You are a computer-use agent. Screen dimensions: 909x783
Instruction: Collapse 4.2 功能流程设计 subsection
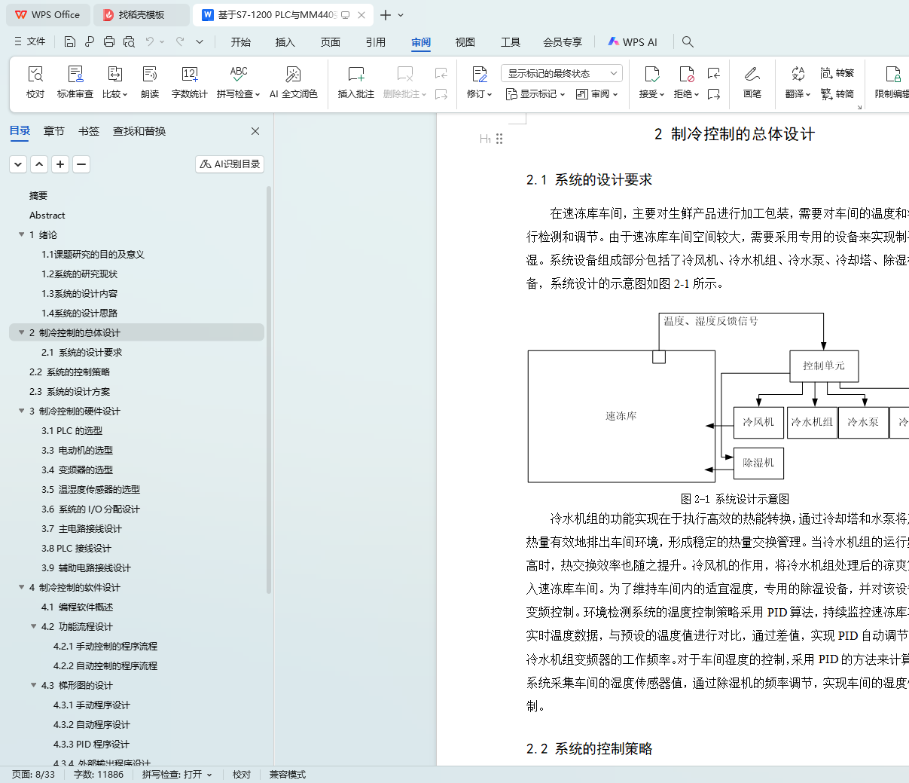tap(33, 626)
